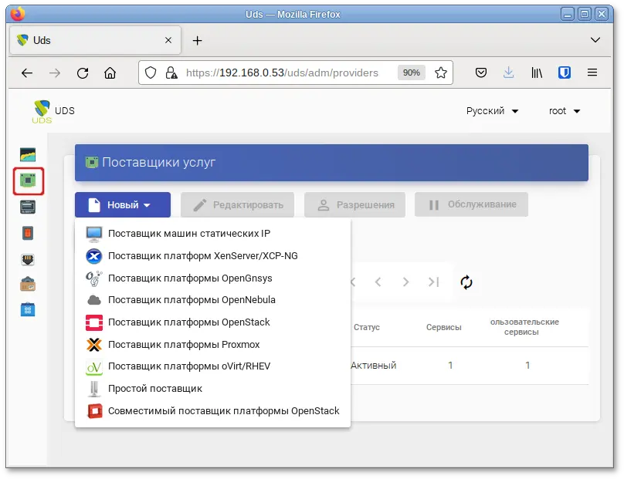Open the Firefox hamburger menu
Image resolution: width=624 pixels, height=479 pixels.
tap(592, 73)
